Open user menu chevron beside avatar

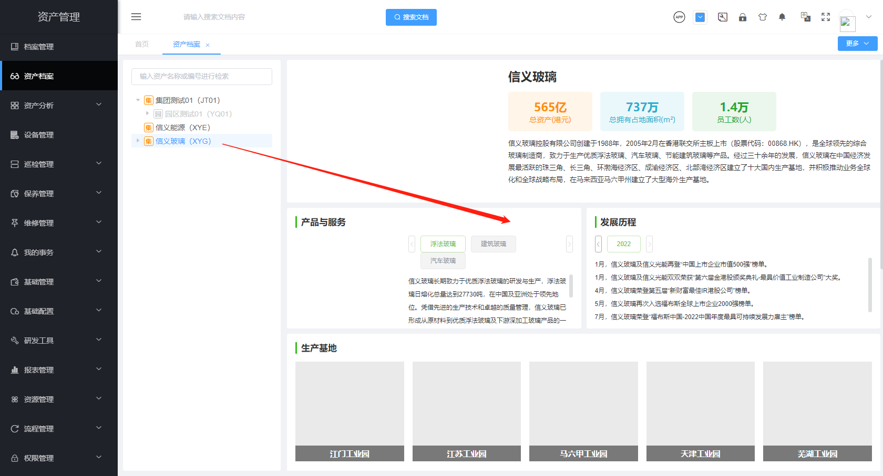pos(869,17)
